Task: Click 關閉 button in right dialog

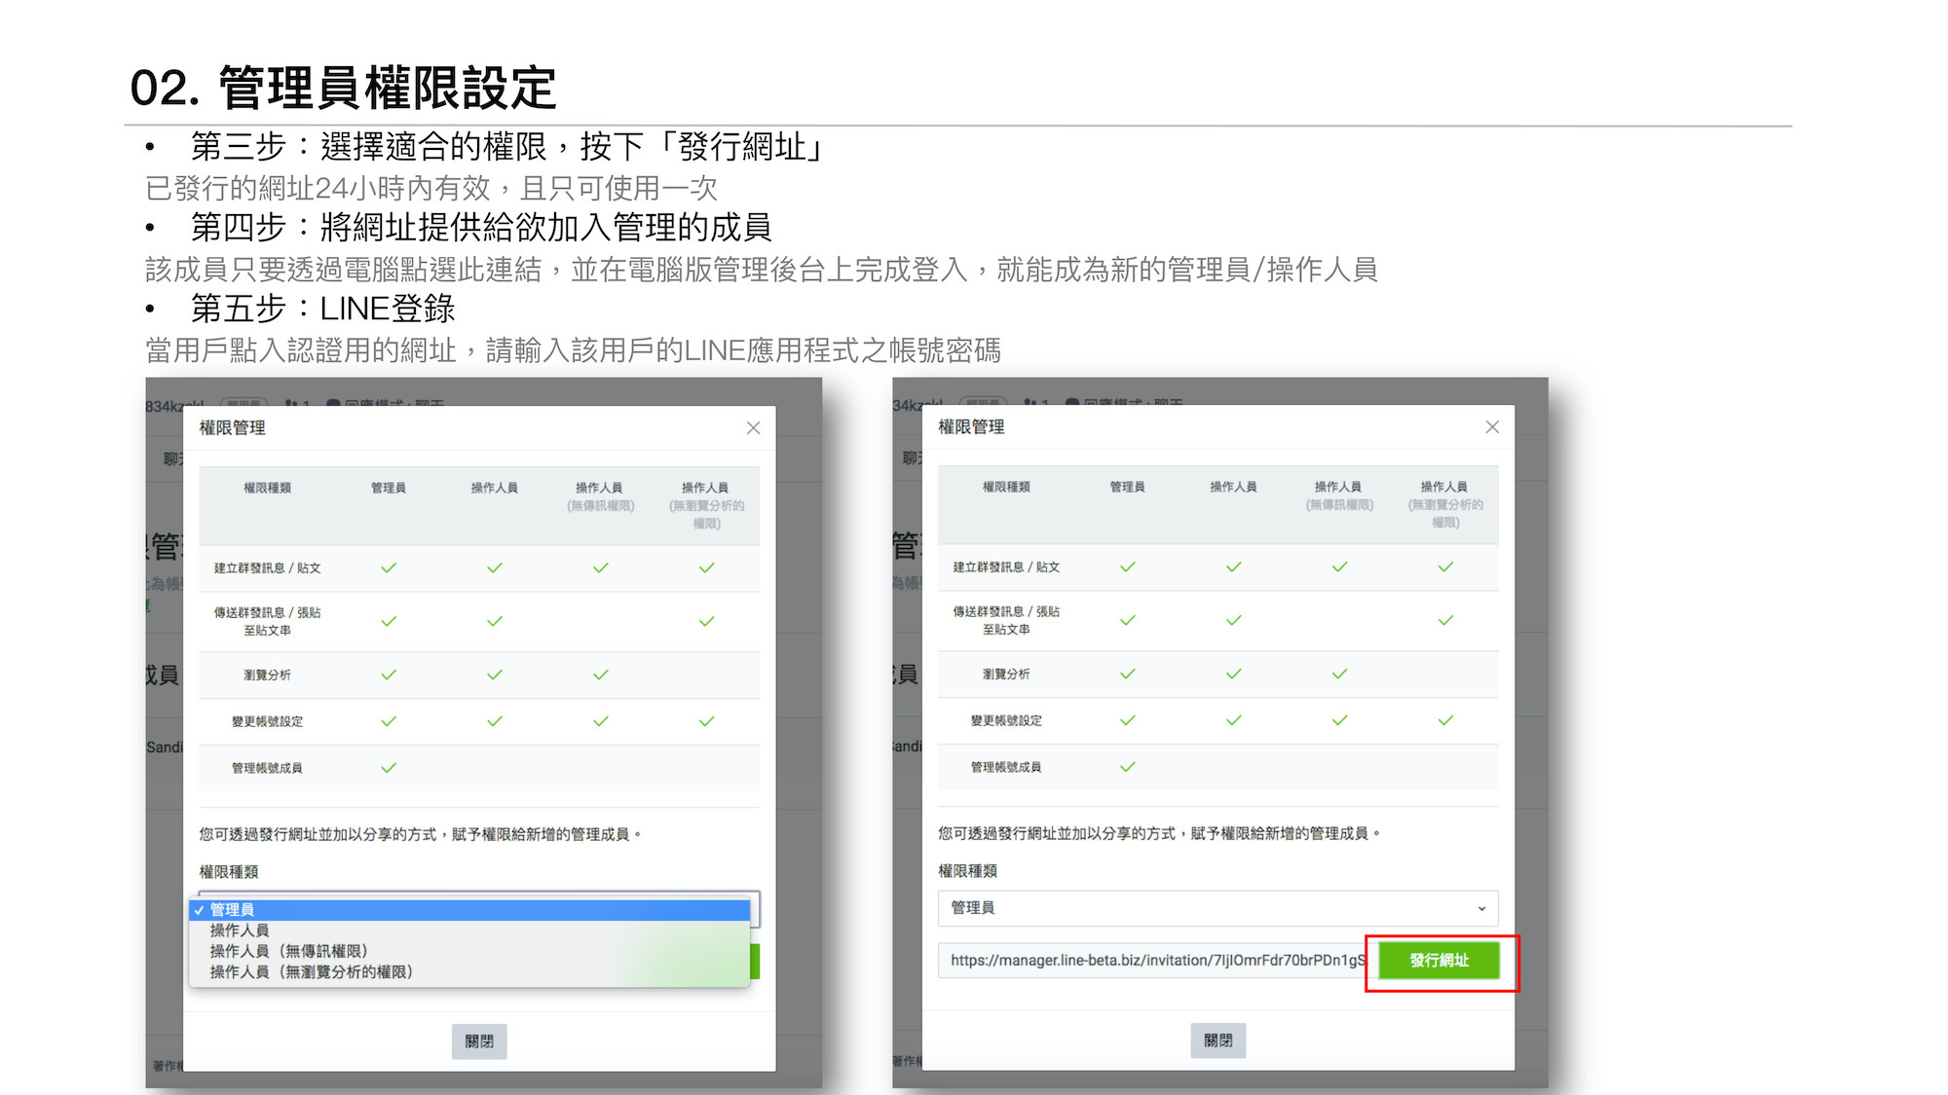Action: click(1217, 1040)
